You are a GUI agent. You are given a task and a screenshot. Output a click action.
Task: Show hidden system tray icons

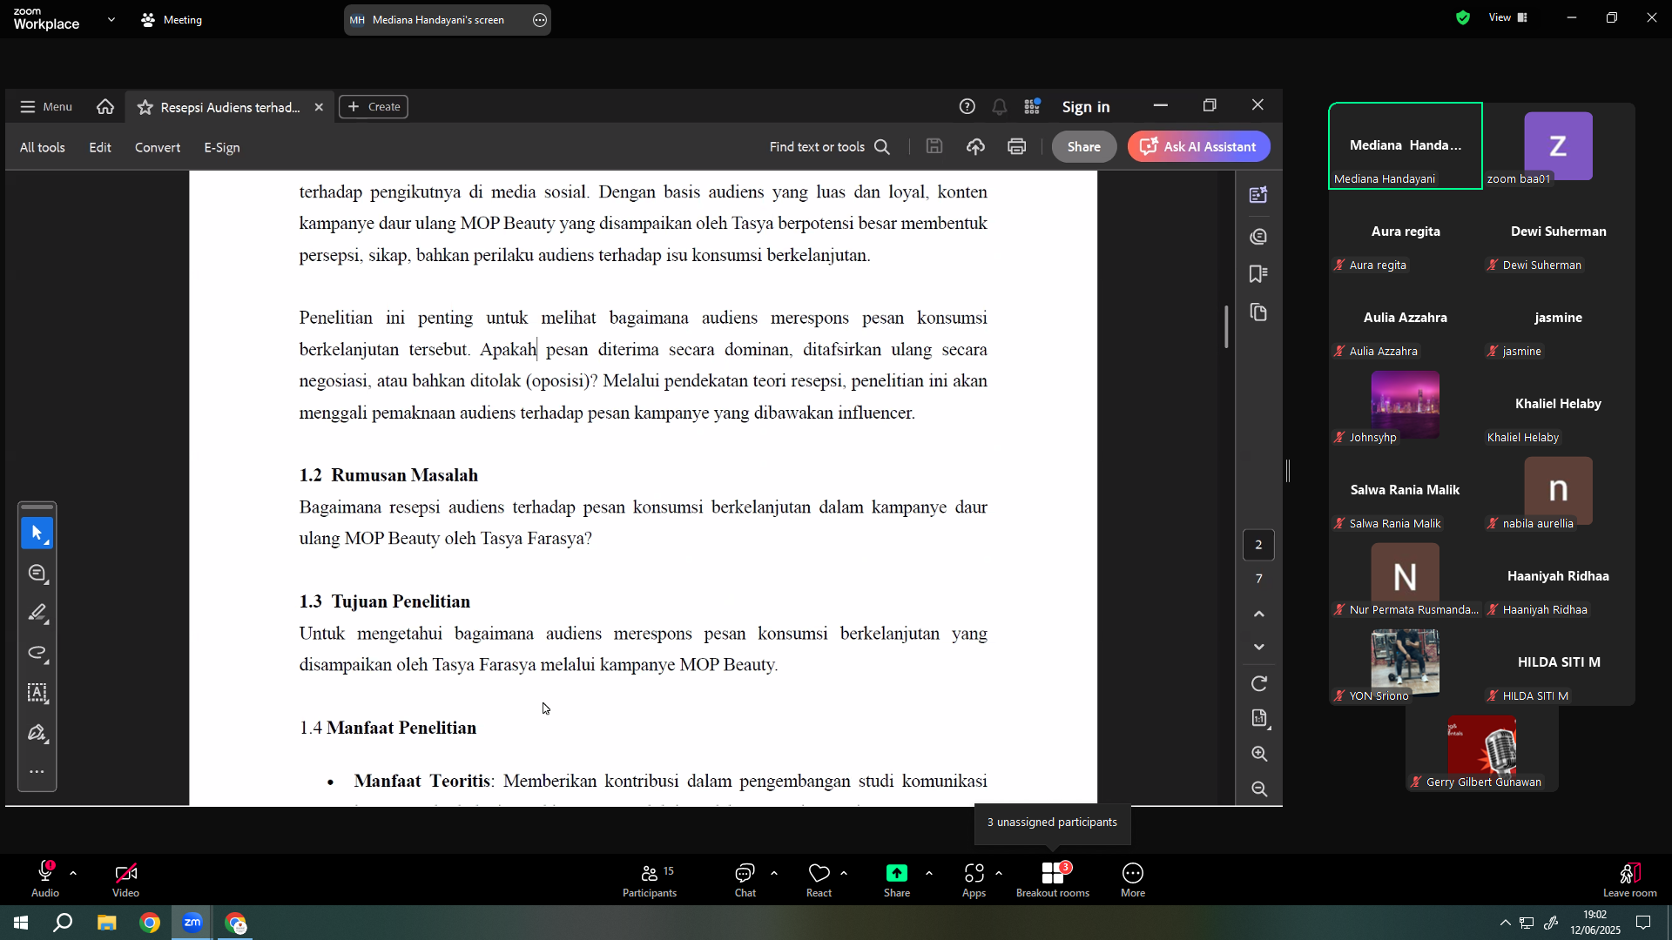(1505, 923)
